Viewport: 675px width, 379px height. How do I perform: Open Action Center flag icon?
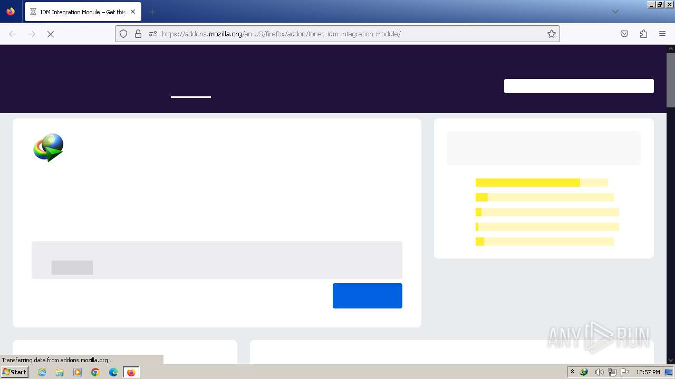tap(625, 372)
